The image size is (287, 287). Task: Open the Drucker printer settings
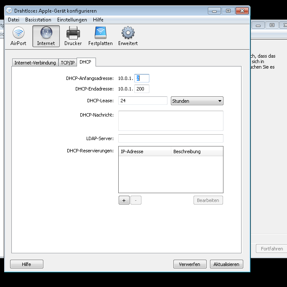[x=73, y=36]
